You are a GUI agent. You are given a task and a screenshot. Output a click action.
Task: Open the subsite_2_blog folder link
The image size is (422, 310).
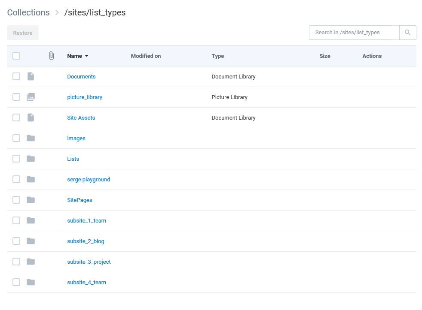click(86, 241)
